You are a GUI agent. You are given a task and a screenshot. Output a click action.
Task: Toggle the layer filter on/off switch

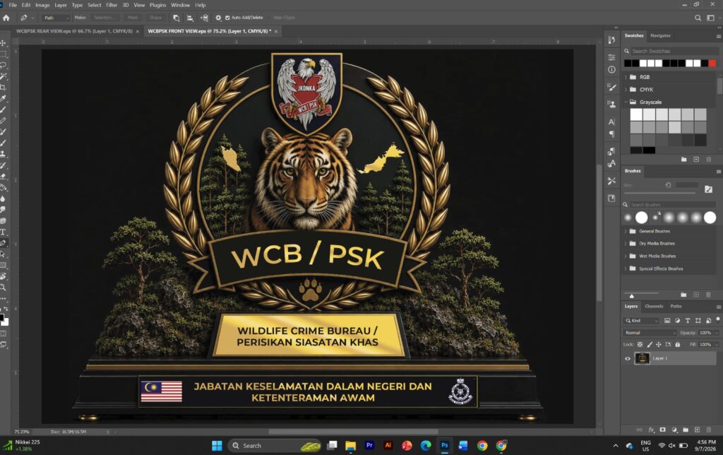click(x=718, y=319)
